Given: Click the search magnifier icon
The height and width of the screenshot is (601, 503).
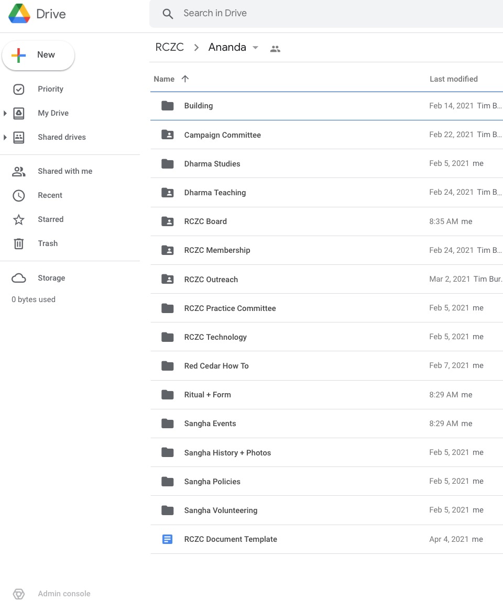Looking at the screenshot, I should [x=168, y=14].
